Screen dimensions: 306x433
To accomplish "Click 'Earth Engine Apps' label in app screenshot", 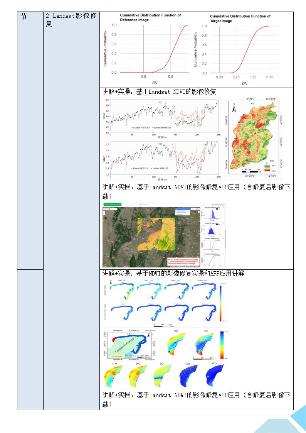I will click(x=218, y=205).
